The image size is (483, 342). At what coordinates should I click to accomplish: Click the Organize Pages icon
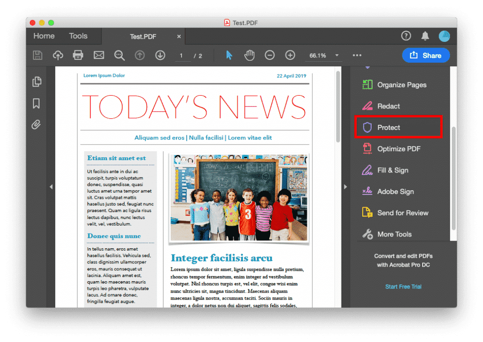point(367,85)
